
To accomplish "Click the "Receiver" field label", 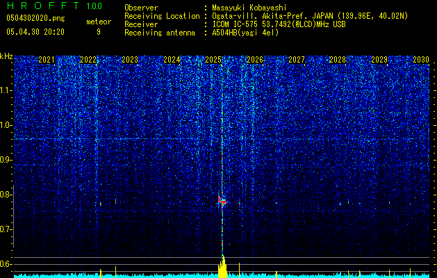I will click(141, 24).
